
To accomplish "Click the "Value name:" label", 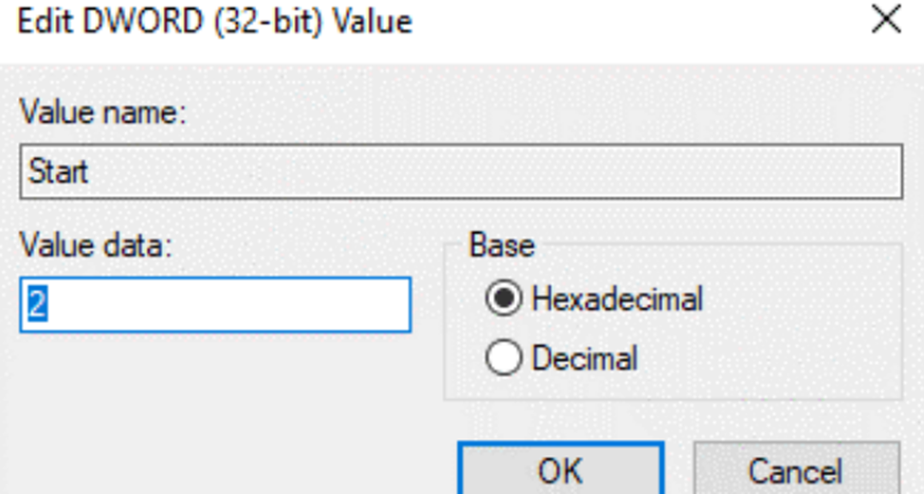I will tap(103, 114).
